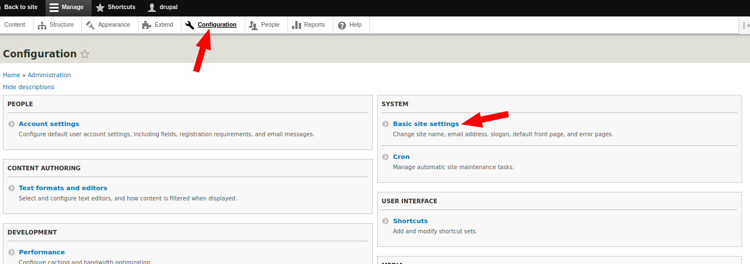Click the Shortcuts star icon
Image resolution: width=750 pixels, height=264 pixels.
[x=100, y=7]
